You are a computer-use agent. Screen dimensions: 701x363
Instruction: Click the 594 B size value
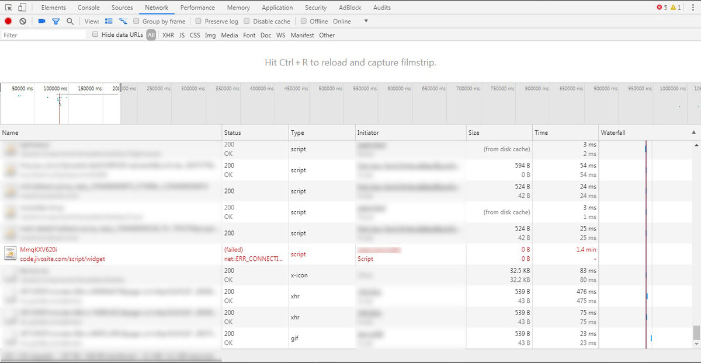tap(522, 165)
